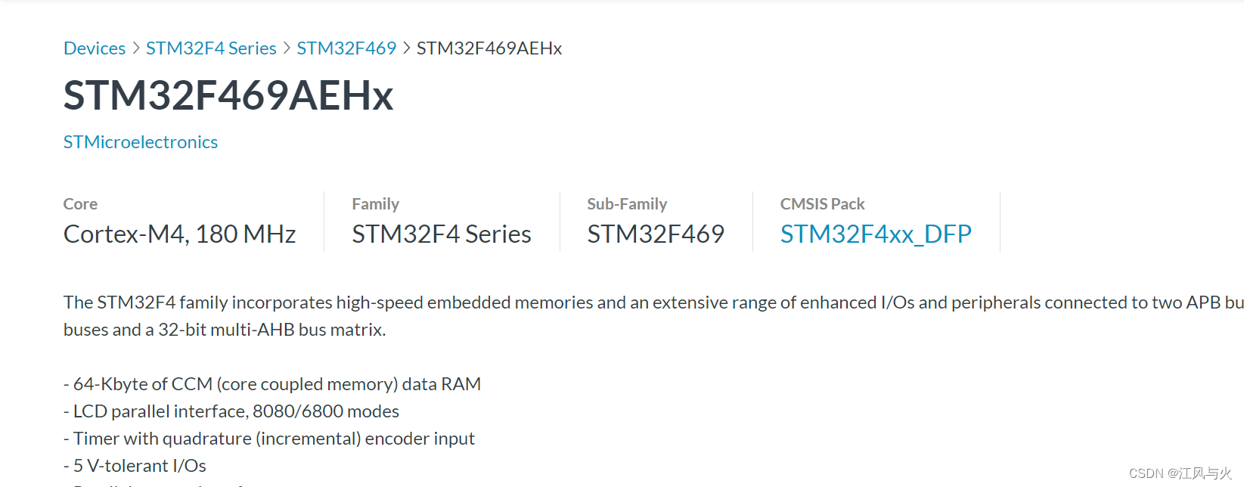This screenshot has width=1244, height=487.
Task: Click the CMSIS Pack label heading
Action: tap(822, 204)
